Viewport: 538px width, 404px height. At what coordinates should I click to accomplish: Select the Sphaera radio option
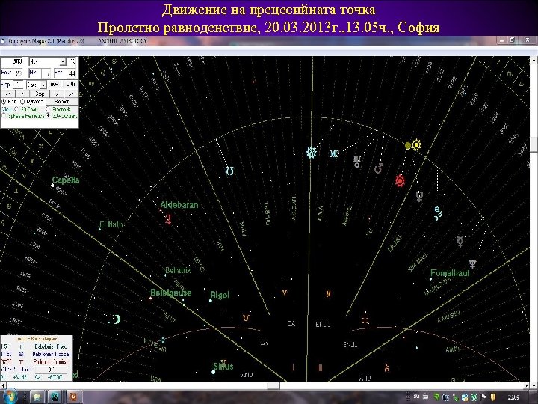point(4,116)
